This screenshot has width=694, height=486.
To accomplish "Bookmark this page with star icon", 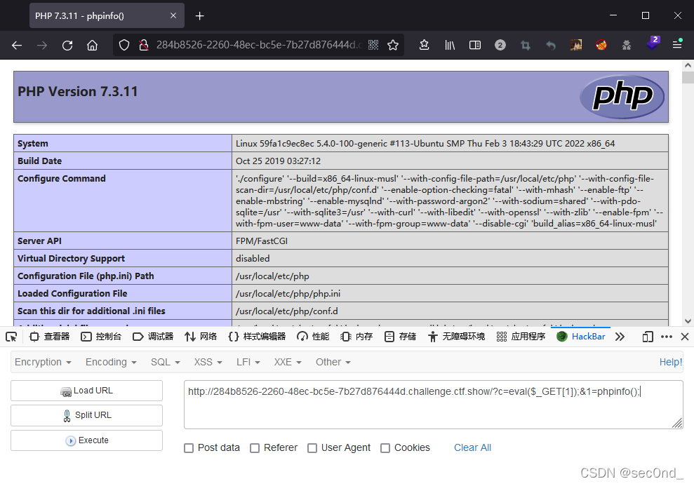I will [392, 45].
